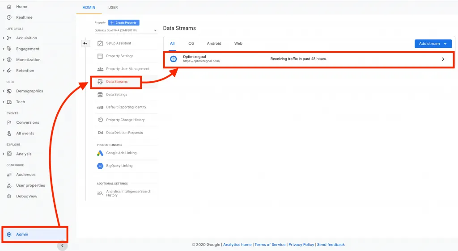This screenshot has width=458, height=251.
Task: Click the Property Settings window icon
Action: 100,56
